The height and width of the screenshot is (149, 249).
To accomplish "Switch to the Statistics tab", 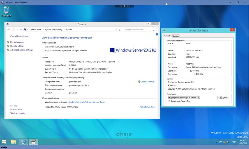I will (x=176, y=36).
